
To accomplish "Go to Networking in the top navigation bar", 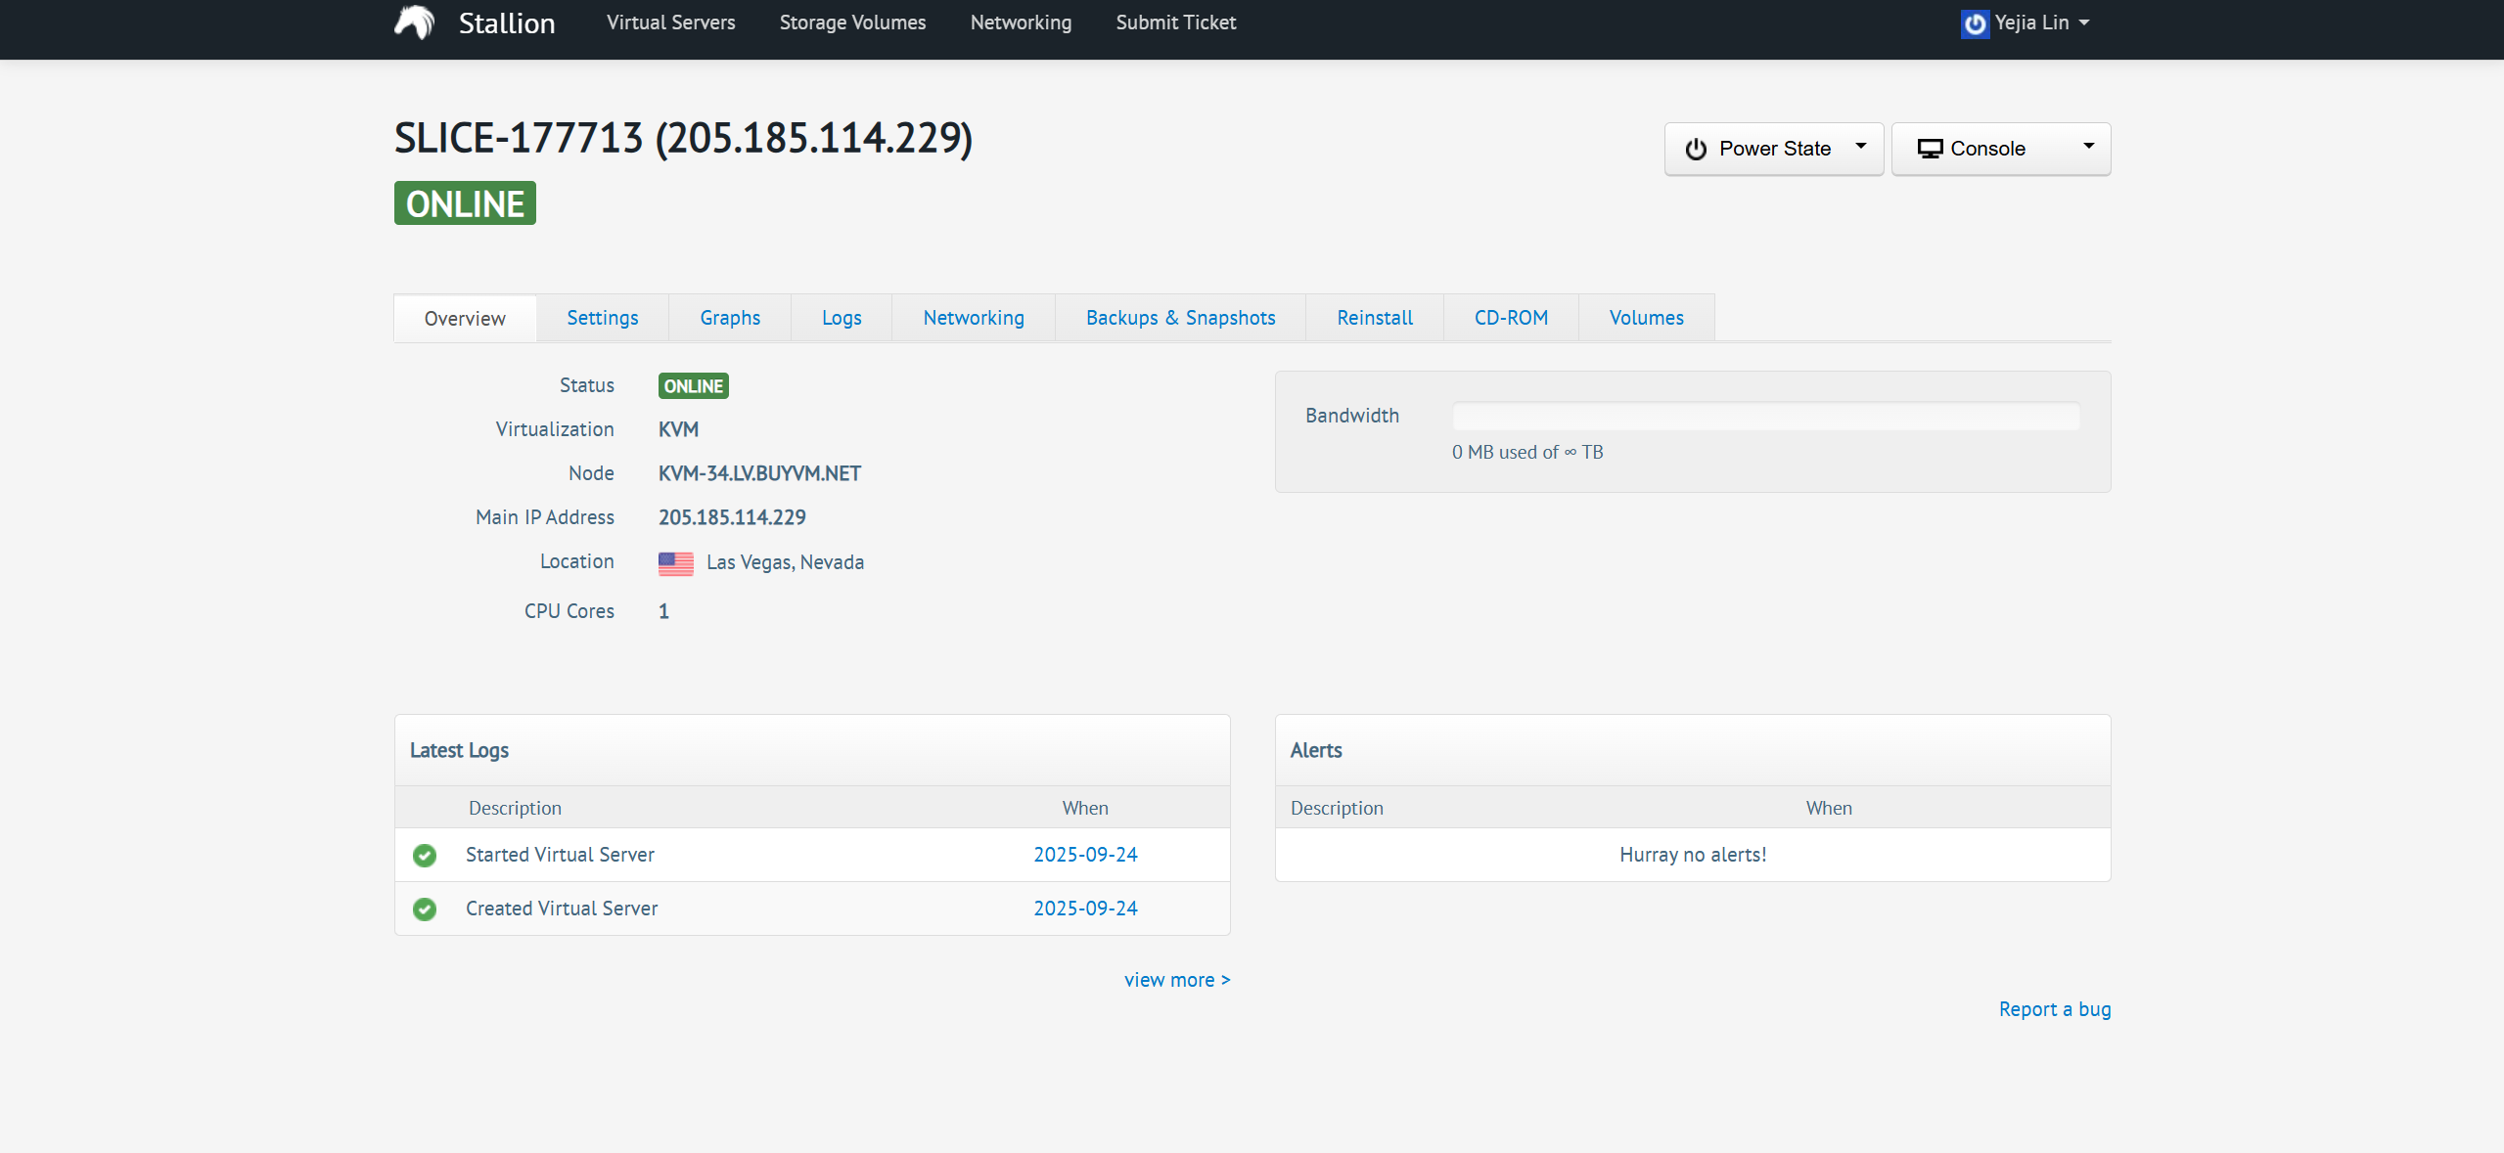I will click(1021, 22).
